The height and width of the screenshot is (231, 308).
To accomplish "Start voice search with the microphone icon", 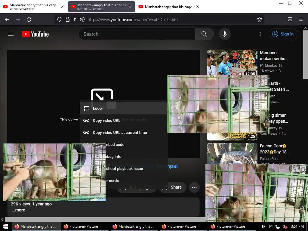I will pos(224,34).
